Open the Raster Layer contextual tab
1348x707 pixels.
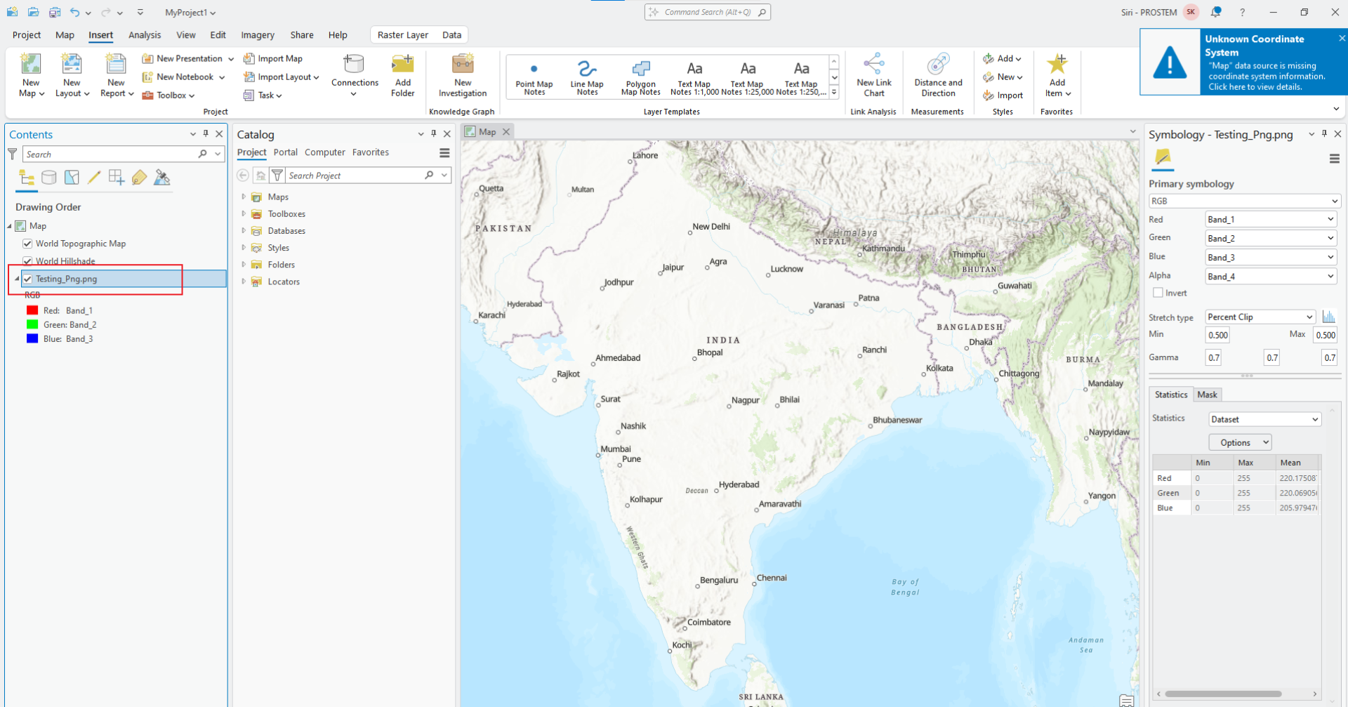[x=403, y=35]
